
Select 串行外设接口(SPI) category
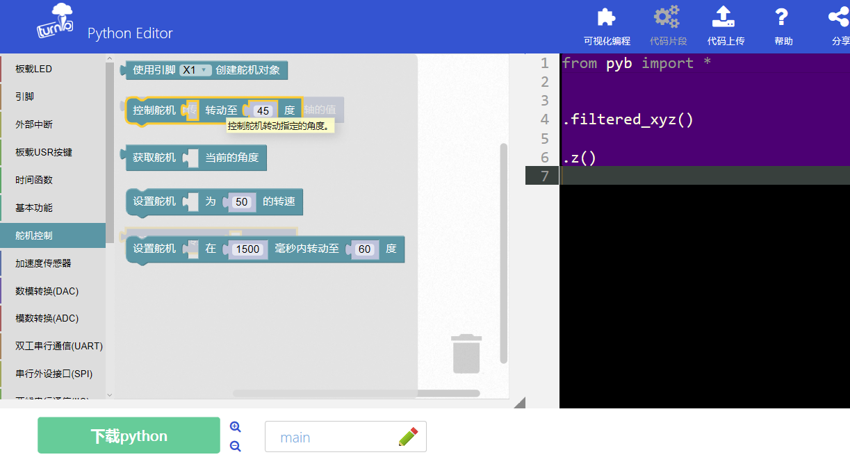[x=53, y=374]
